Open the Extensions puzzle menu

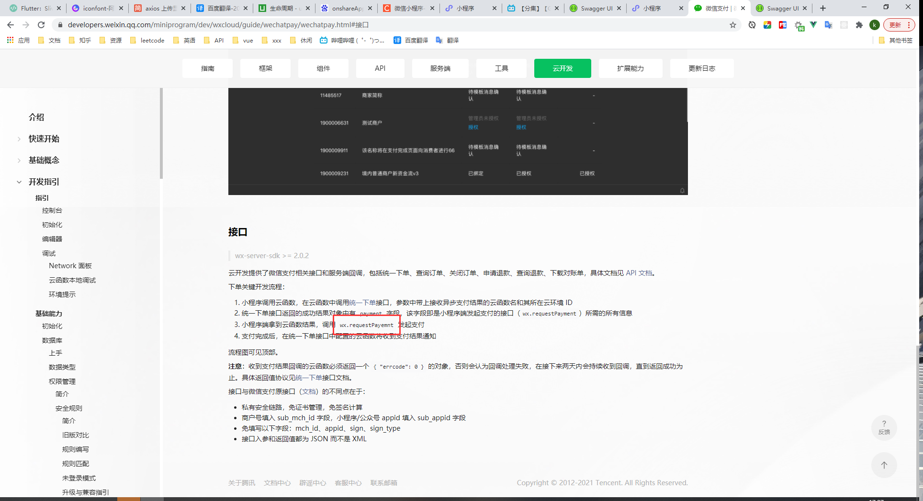(x=859, y=25)
